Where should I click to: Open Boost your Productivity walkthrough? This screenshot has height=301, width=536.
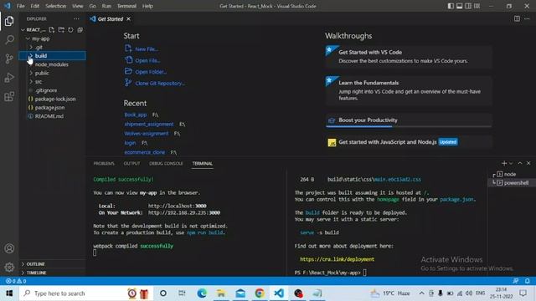pyautogui.click(x=409, y=120)
